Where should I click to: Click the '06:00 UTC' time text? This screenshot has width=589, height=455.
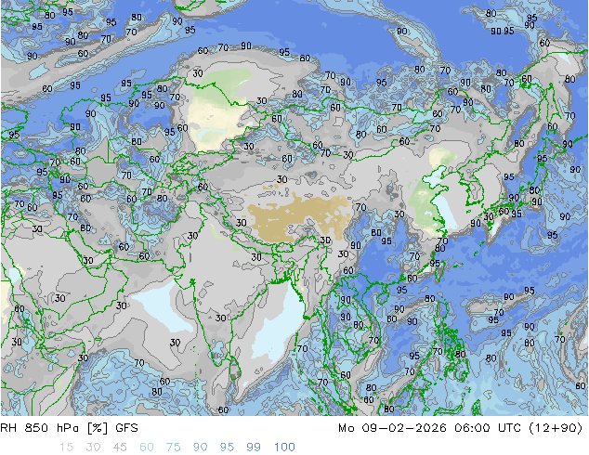tap(488, 428)
